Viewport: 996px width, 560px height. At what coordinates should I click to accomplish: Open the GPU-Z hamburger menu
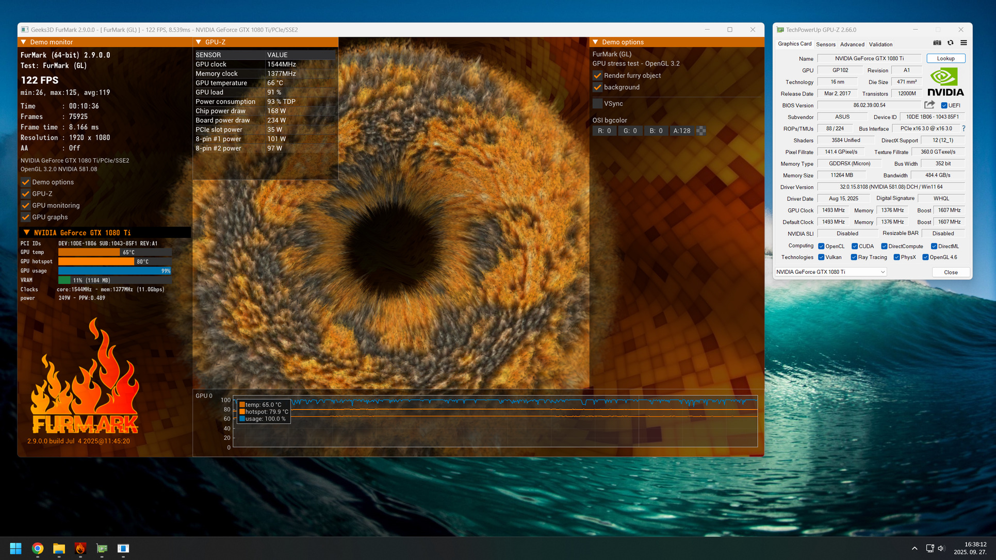point(964,43)
